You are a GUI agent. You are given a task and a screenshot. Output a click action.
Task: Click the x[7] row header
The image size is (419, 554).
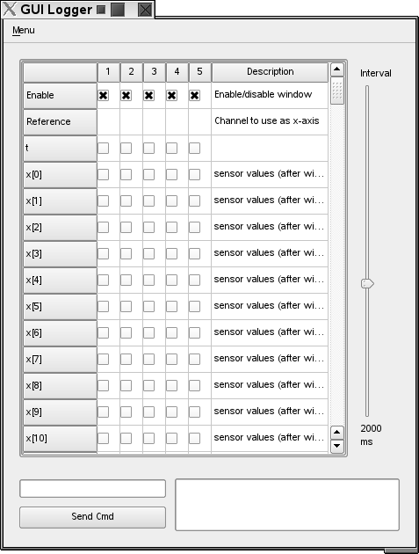pos(60,360)
